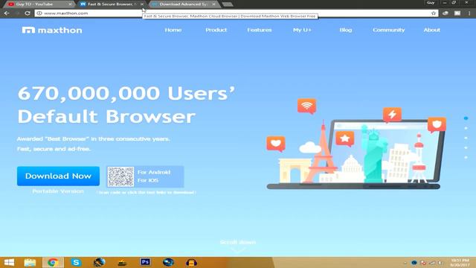The width and height of the screenshot is (476, 268).
Task: Click the headphones app taskbar icon
Action: [x=191, y=262]
